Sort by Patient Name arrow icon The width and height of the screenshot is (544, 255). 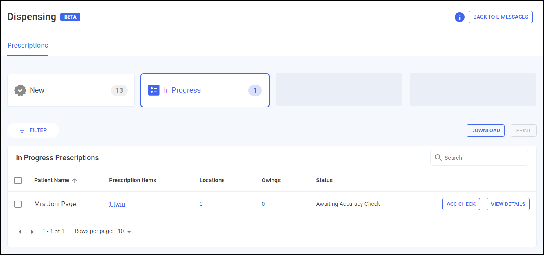(x=75, y=181)
